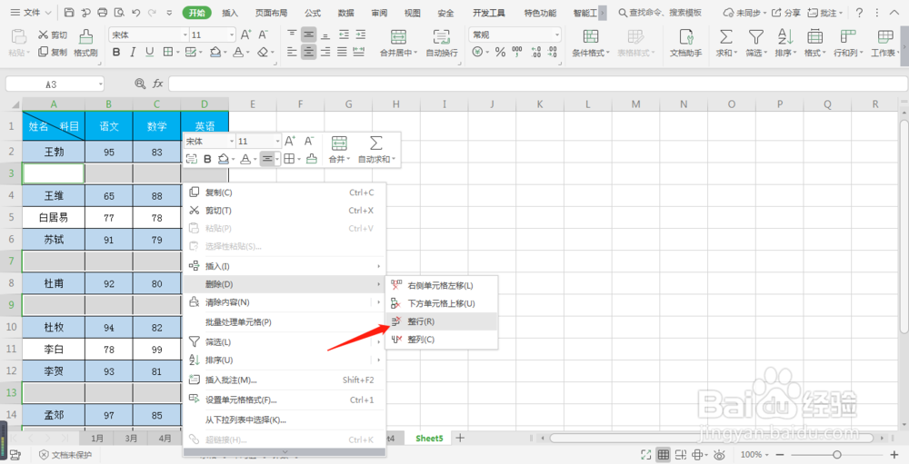Open the 公式 ribbon tab
This screenshot has height=464, width=909.
point(313,13)
